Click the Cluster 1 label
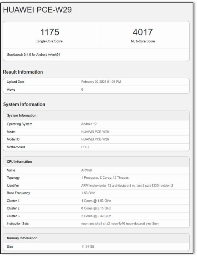 coord(13,201)
